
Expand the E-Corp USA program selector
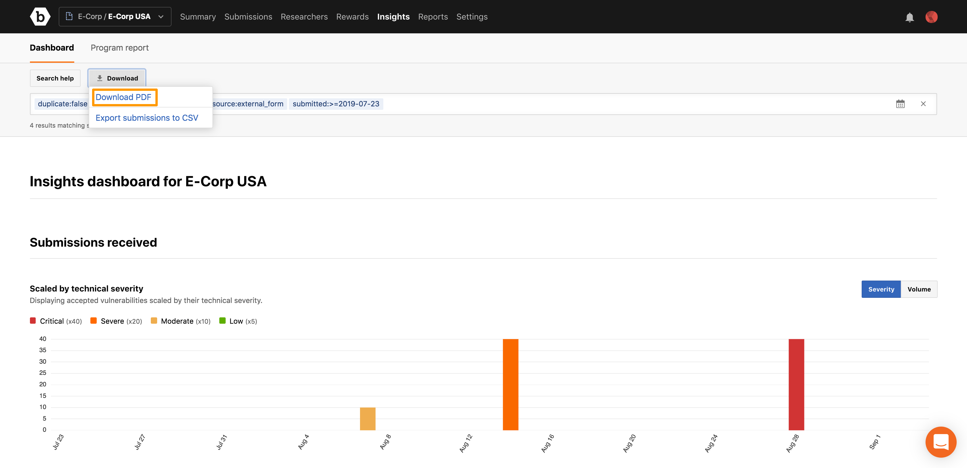tap(115, 16)
